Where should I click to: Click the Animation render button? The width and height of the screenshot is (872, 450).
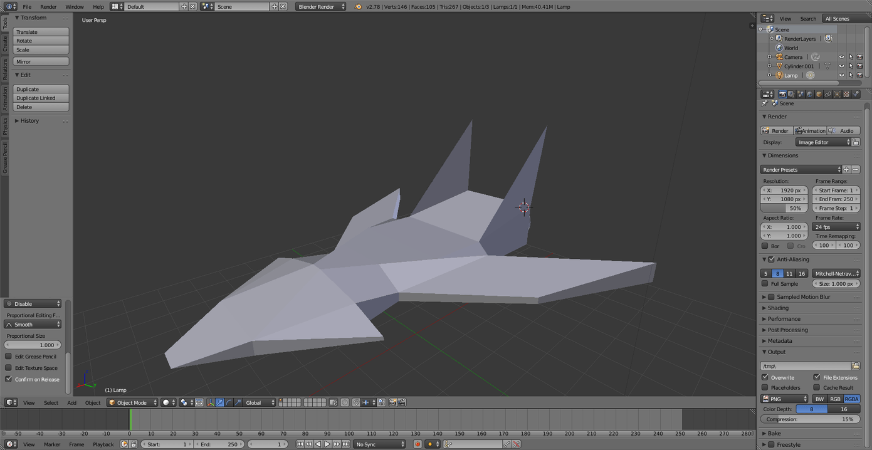[x=810, y=130]
